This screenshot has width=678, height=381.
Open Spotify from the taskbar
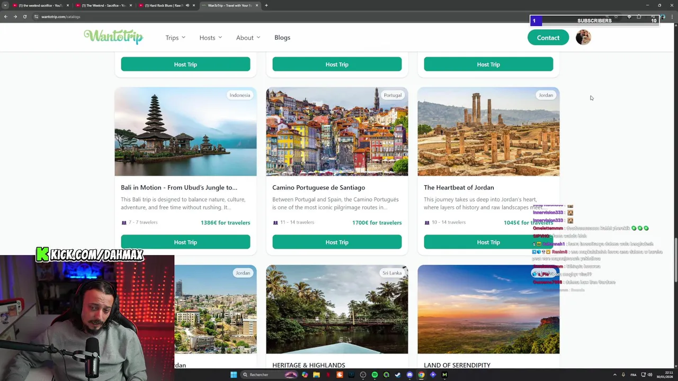point(374,375)
